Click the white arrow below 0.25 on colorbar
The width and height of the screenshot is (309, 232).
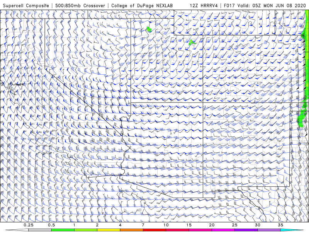[x=17, y=230]
